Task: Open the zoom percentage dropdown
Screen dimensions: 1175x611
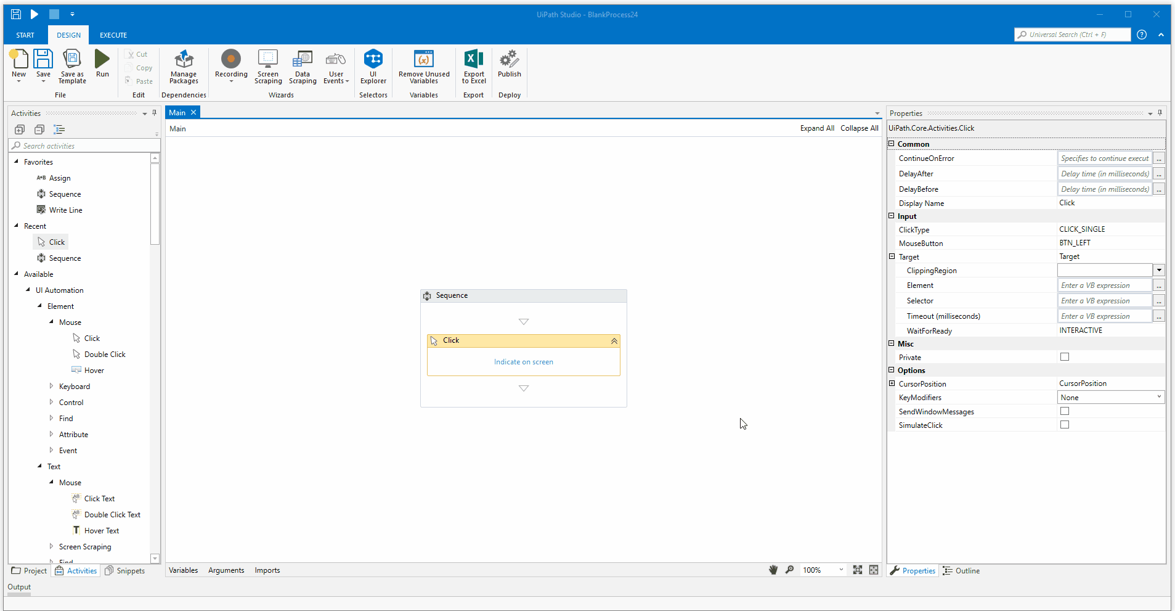Action: tap(841, 570)
